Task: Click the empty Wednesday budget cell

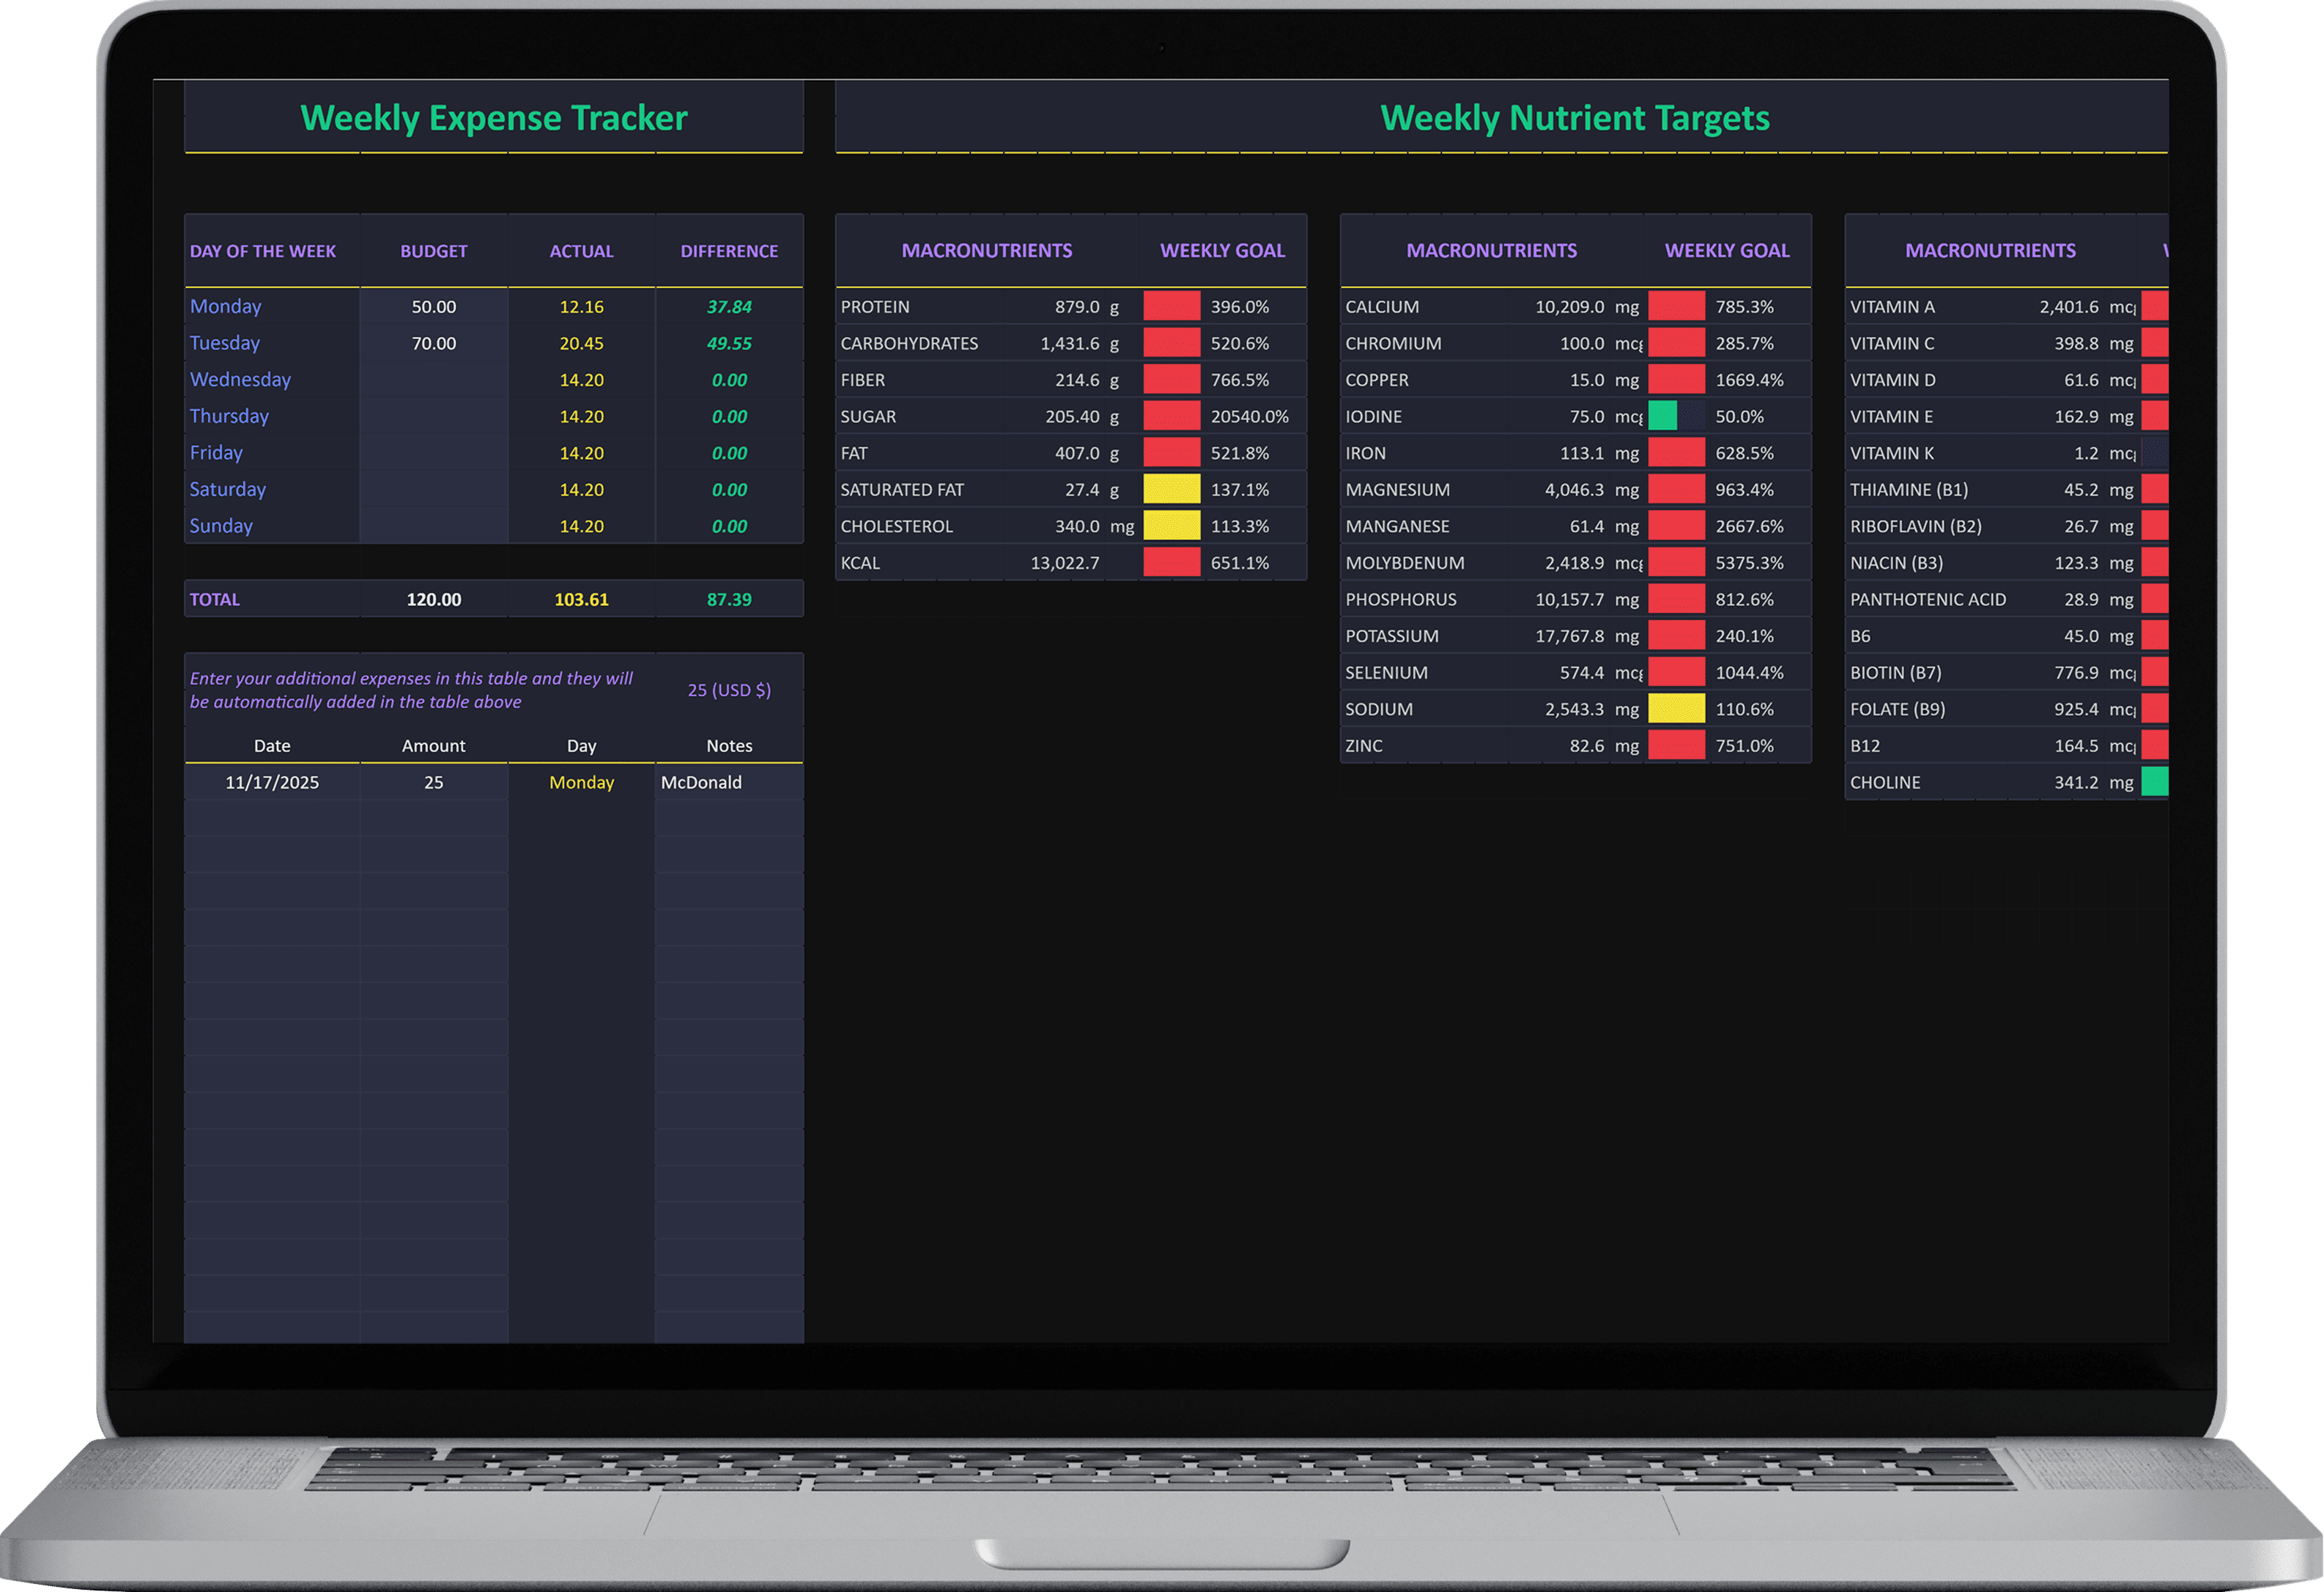Action: click(433, 380)
